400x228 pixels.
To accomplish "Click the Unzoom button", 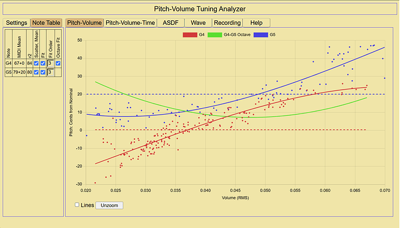I will [x=109, y=205].
